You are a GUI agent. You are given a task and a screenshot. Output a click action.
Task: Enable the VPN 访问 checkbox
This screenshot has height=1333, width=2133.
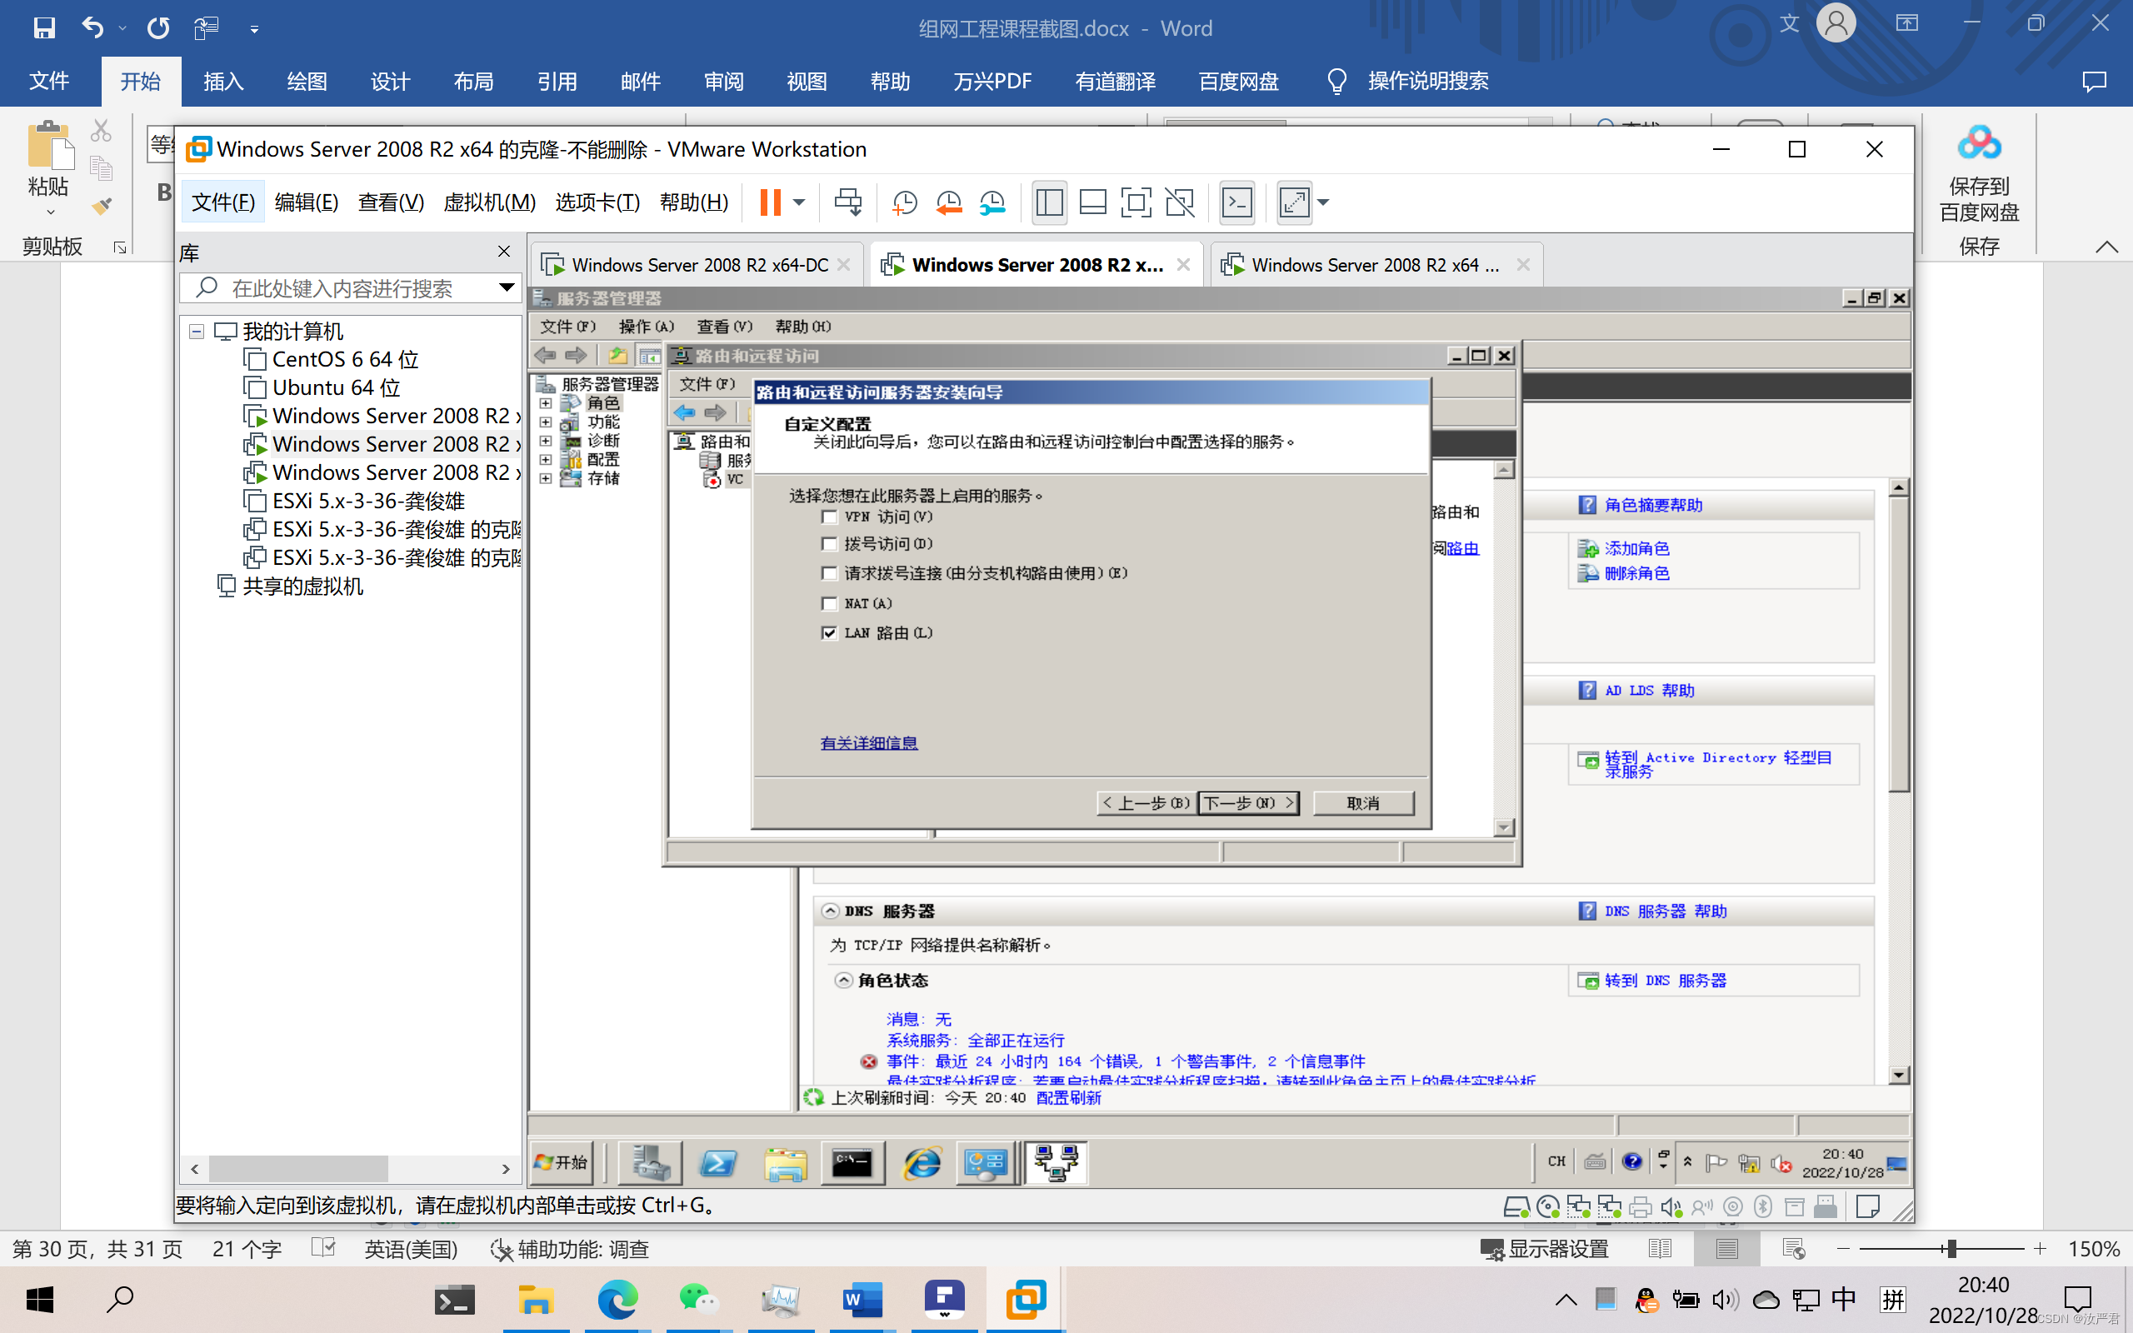click(x=828, y=517)
